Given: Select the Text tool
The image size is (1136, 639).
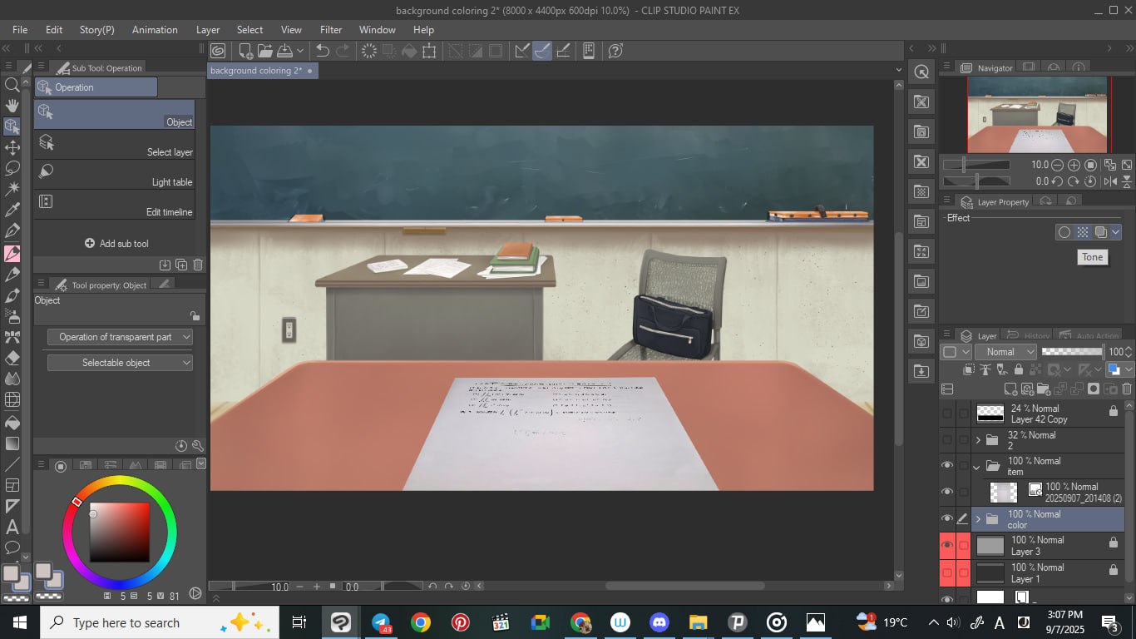Looking at the screenshot, I should pyautogui.click(x=12, y=527).
